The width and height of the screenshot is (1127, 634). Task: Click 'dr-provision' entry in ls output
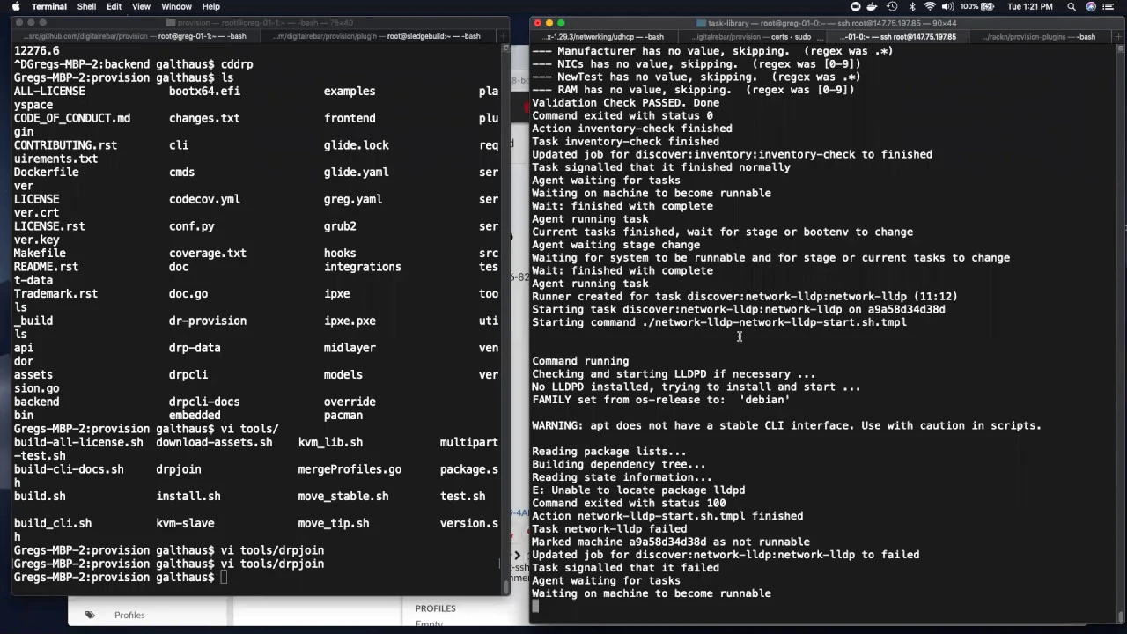208,321
